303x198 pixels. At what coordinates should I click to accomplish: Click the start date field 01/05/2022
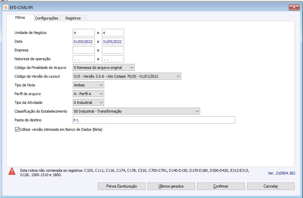[x=84, y=41]
